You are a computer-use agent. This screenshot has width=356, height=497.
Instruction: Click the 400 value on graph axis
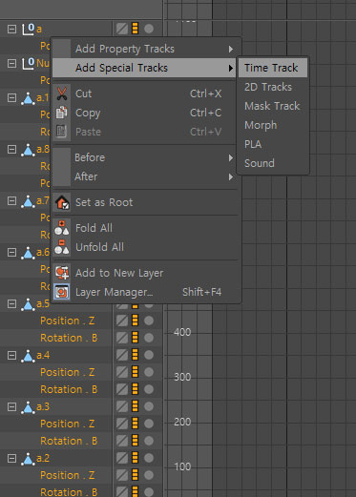coord(182,332)
